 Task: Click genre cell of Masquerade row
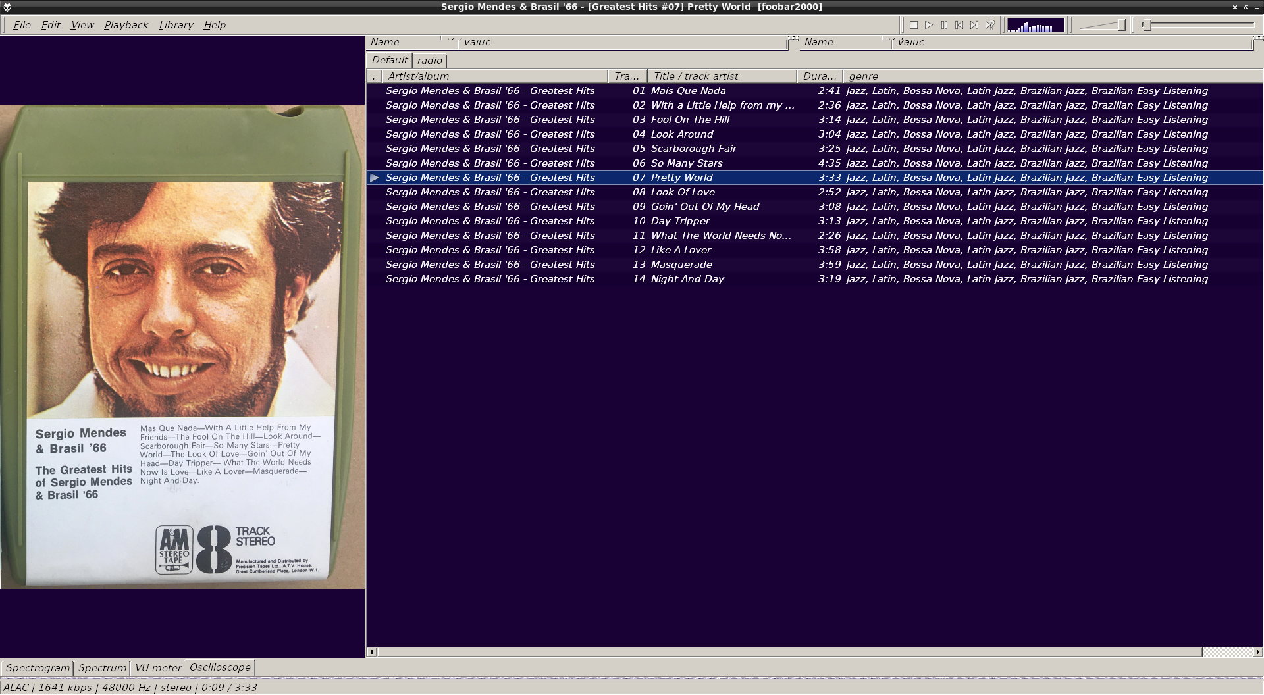(x=1027, y=265)
